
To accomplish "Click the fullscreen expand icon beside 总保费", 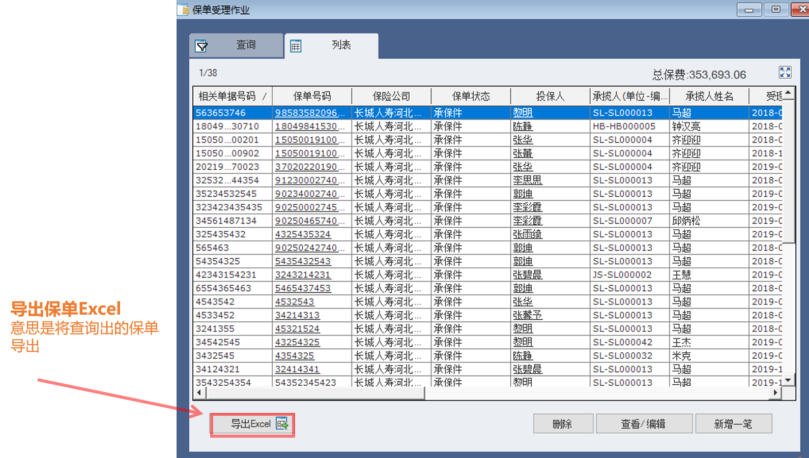I will tap(785, 73).
